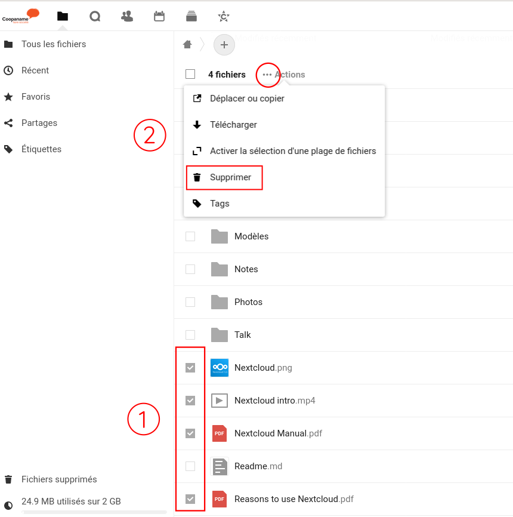Click the plus button to add file

pos(224,44)
